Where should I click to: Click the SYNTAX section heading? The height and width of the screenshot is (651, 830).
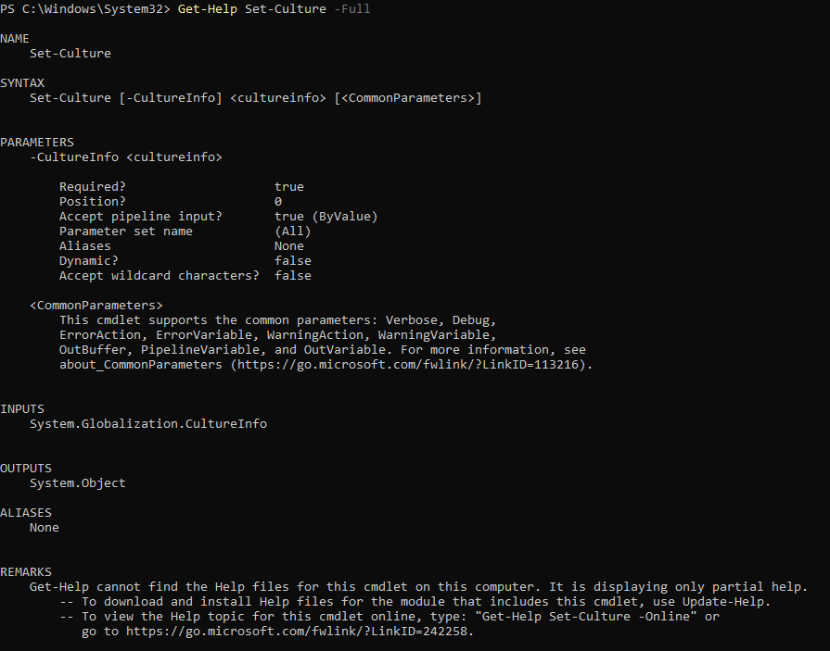[22, 83]
